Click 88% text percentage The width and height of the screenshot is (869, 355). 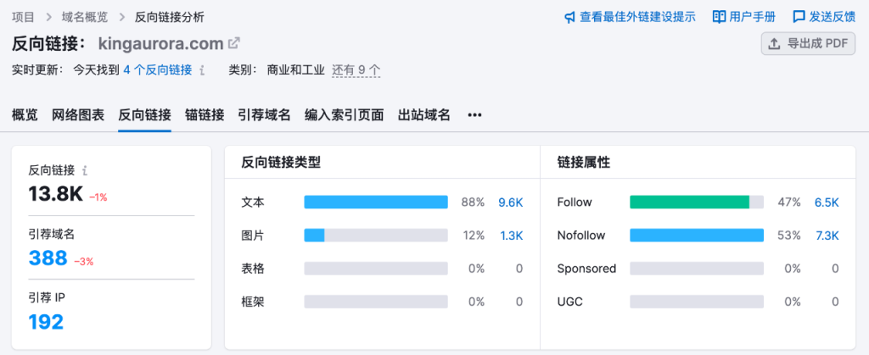pyautogui.click(x=473, y=202)
